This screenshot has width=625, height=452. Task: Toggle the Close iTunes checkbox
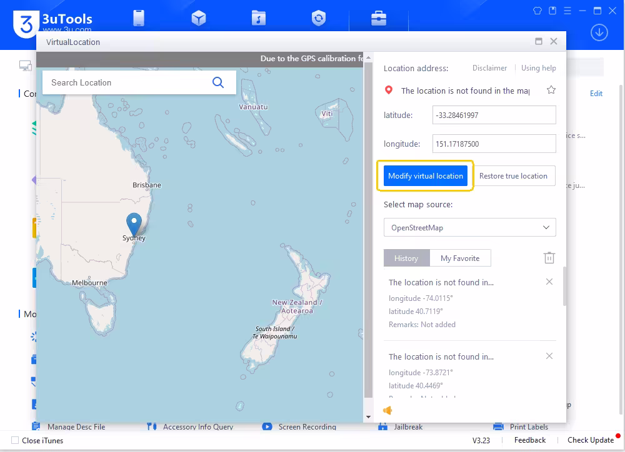pos(15,441)
